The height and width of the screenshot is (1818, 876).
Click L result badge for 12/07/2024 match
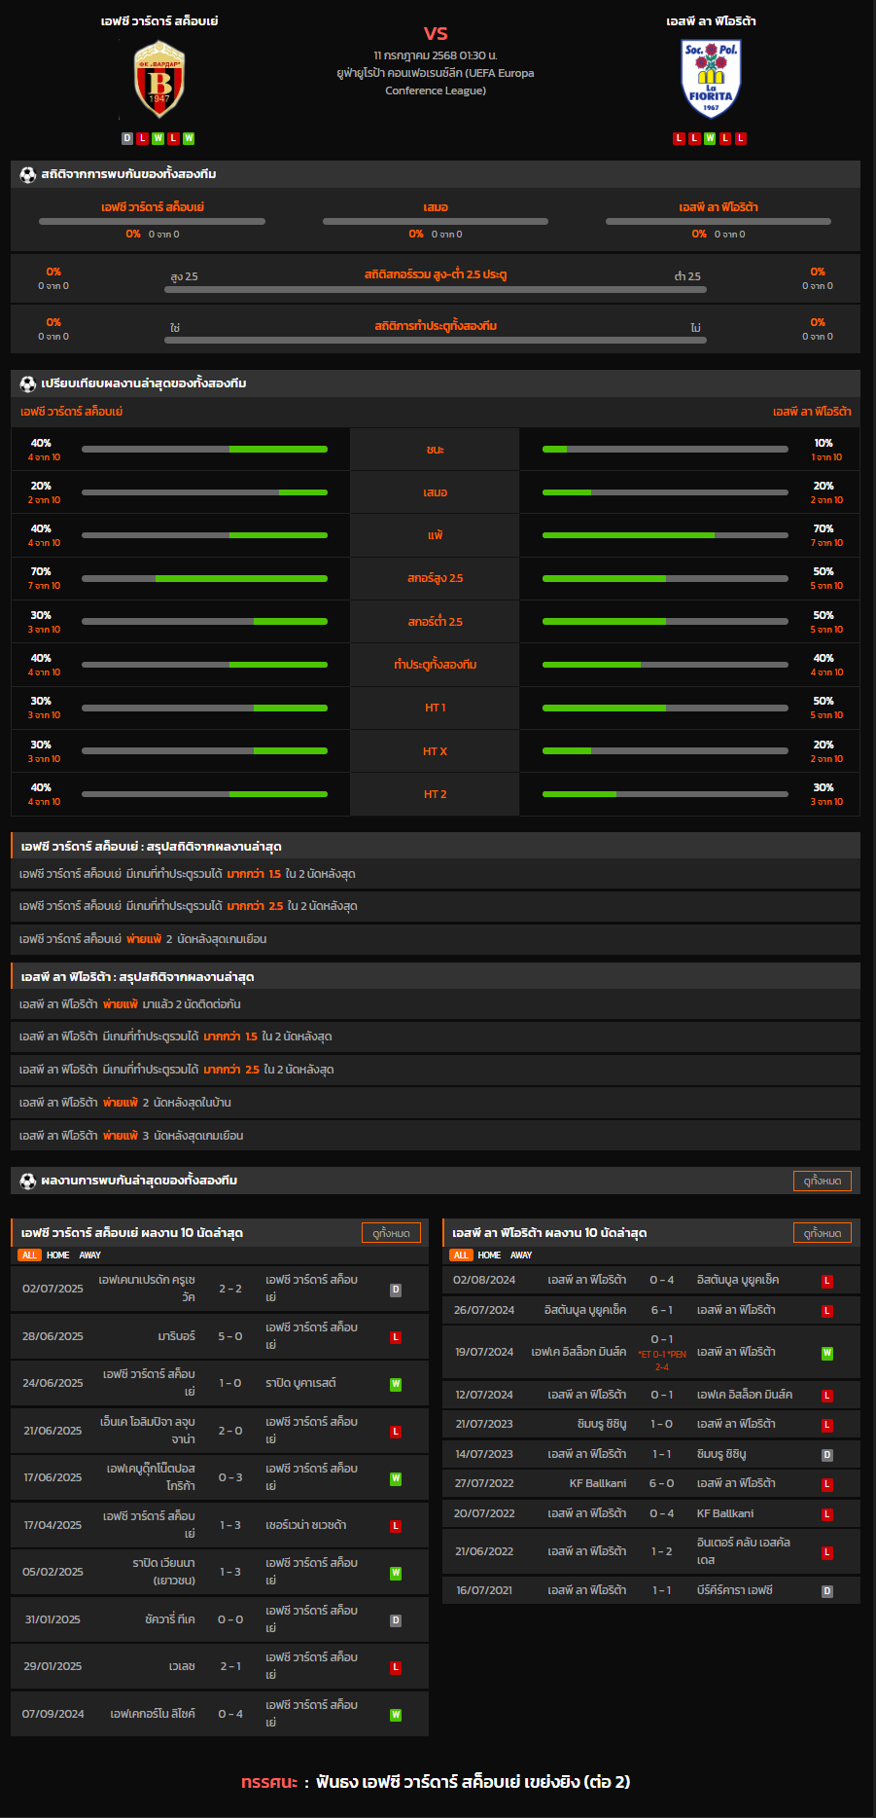click(x=827, y=1396)
